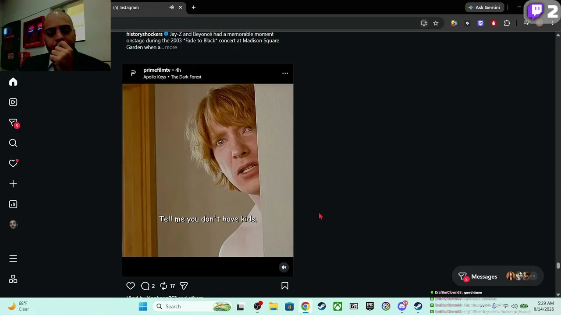Open the reply count 2 beside comments

click(153, 286)
